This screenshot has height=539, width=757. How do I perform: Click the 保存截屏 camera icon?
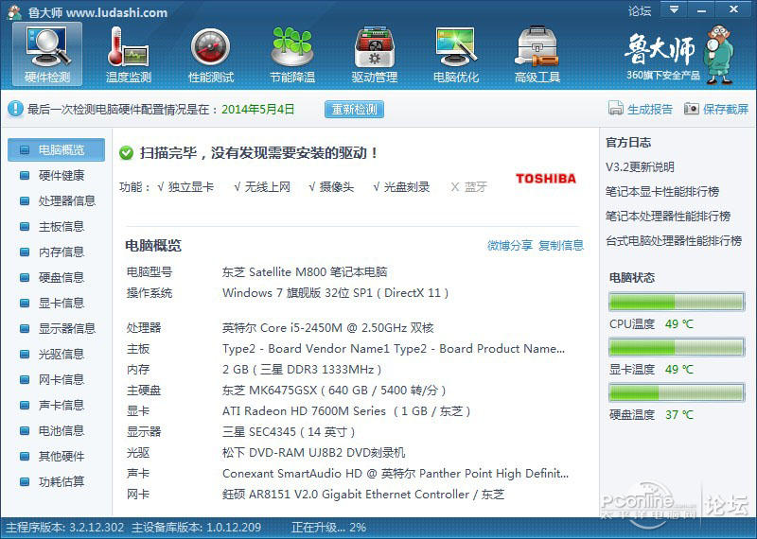(692, 109)
